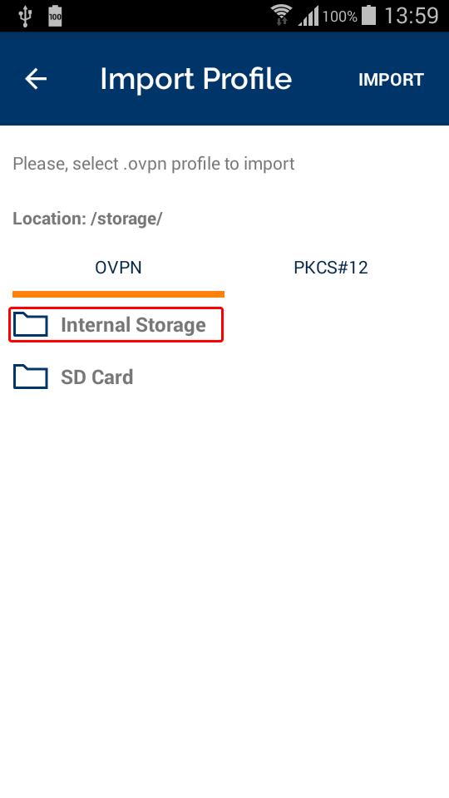This screenshot has height=798, width=449.
Task: Tap the IMPORT button
Action: 391,80
